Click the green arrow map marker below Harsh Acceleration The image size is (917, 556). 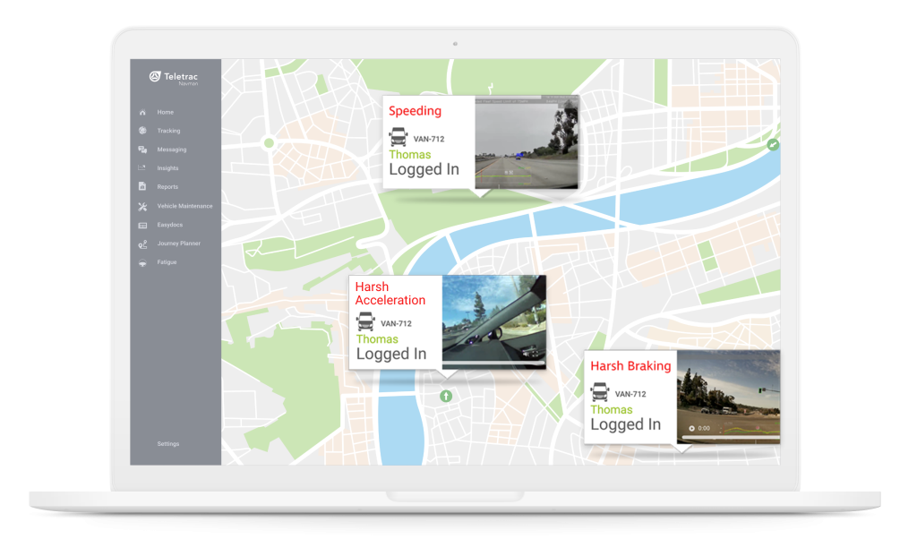coord(446,396)
